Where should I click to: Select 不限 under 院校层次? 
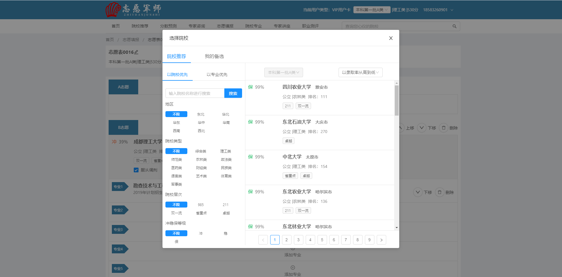[176, 205]
